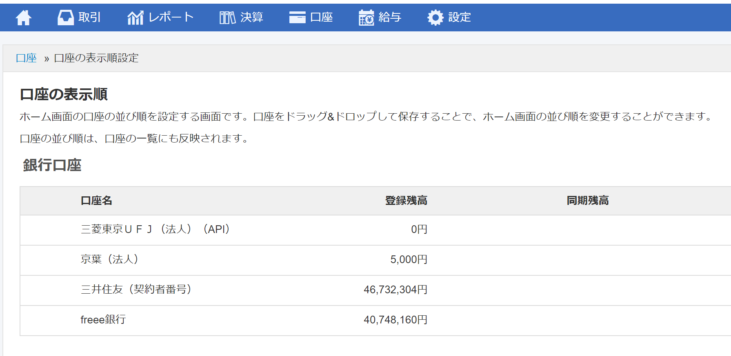Click the 40,748,160円 balance value
Viewport: 731px width, 356px height.
point(395,320)
